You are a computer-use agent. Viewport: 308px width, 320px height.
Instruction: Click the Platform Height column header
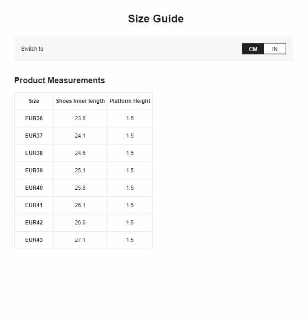tap(130, 101)
